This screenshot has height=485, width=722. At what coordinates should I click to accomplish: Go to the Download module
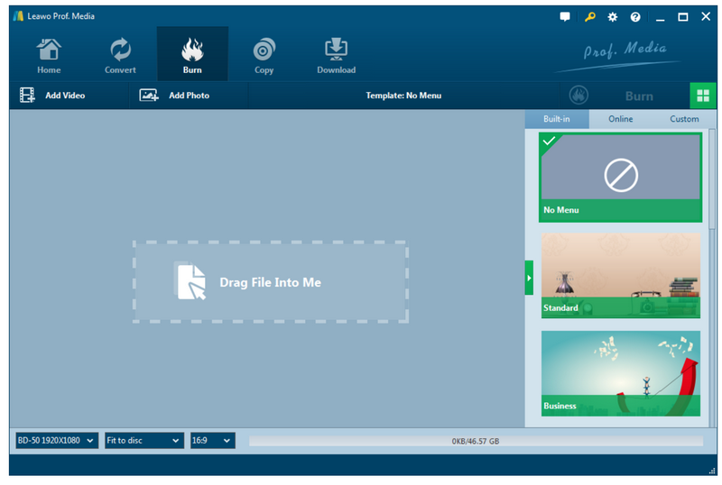point(336,56)
